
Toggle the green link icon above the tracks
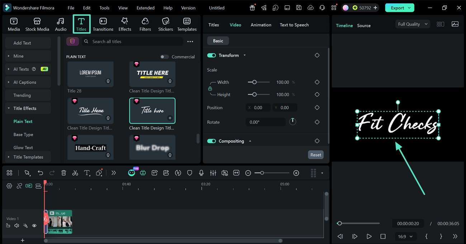click(29, 186)
